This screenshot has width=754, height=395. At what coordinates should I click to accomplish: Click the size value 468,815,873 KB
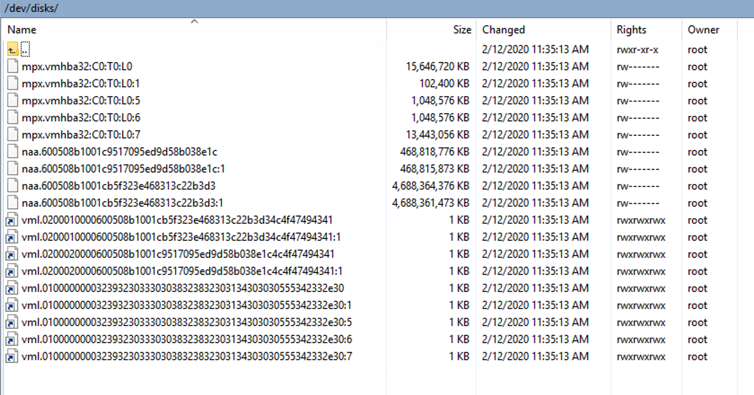tap(434, 169)
